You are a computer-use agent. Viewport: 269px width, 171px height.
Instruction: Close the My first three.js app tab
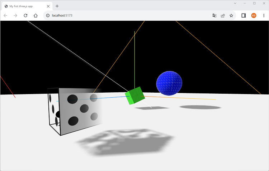coord(48,6)
